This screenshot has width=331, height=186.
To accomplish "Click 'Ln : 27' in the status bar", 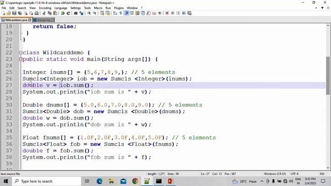I will [205, 174].
